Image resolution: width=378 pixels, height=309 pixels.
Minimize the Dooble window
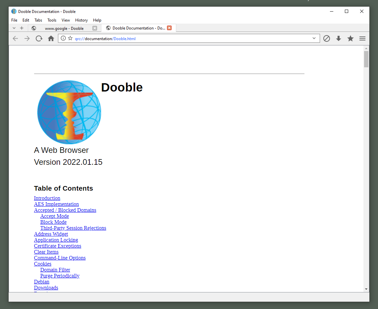pos(332,11)
